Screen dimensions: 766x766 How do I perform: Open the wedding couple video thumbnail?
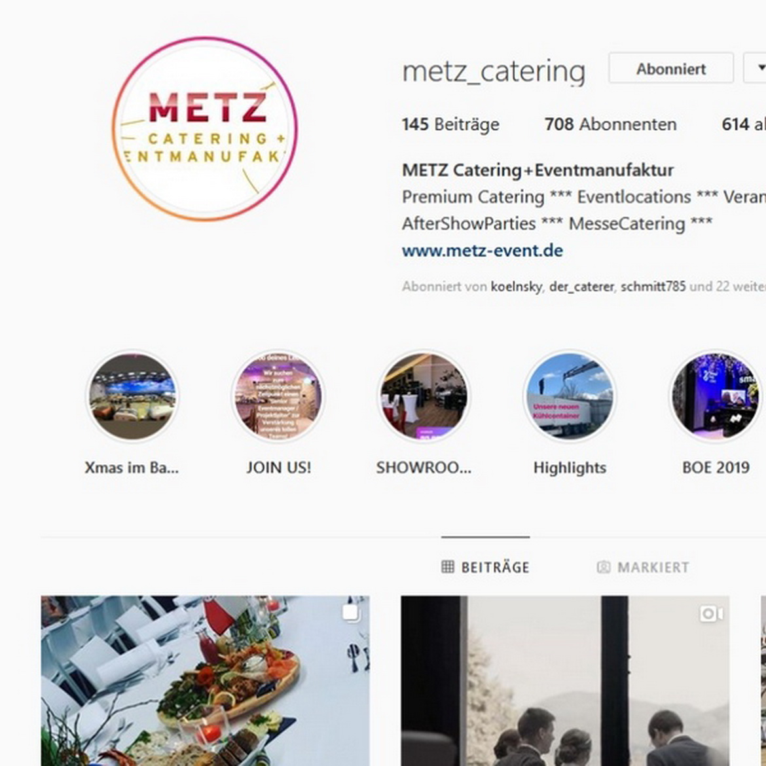565,680
